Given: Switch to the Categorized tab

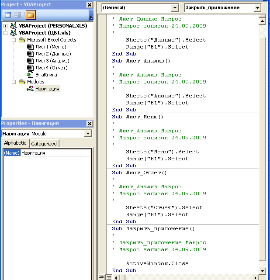Looking at the screenshot, I should 44,144.
